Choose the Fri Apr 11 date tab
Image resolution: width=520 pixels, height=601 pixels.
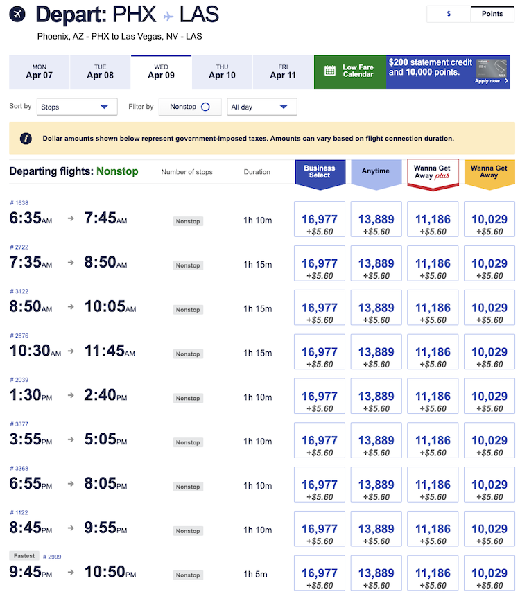coord(283,72)
